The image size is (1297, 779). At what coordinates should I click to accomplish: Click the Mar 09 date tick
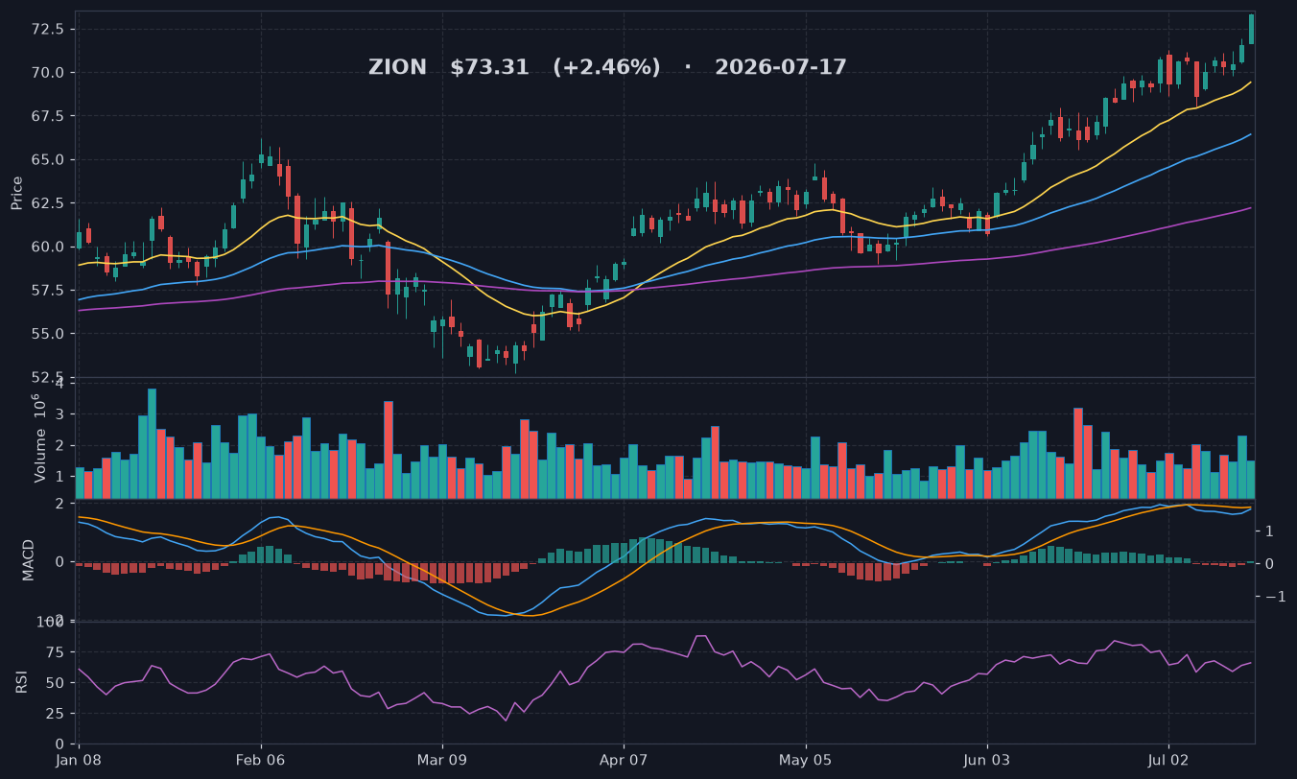(442, 759)
